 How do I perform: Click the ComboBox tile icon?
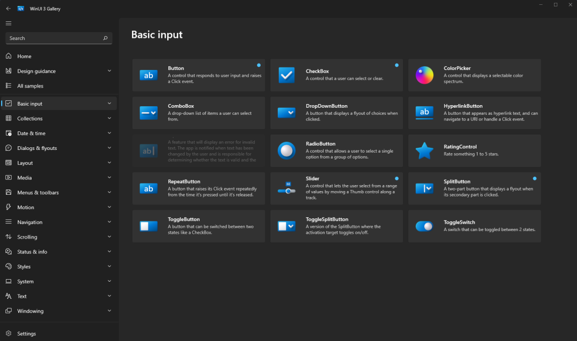tap(149, 113)
